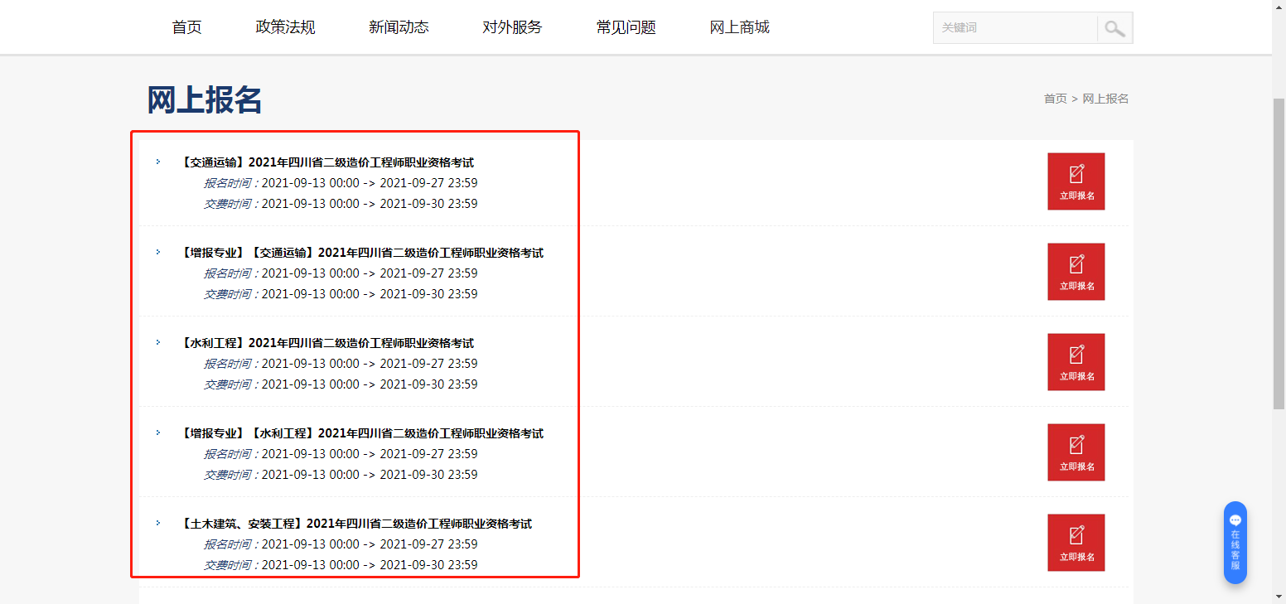This screenshot has height=604, width=1286.
Task: Click 立即报名 for 土木建筑、安装工程 exam
Action: point(1076,543)
